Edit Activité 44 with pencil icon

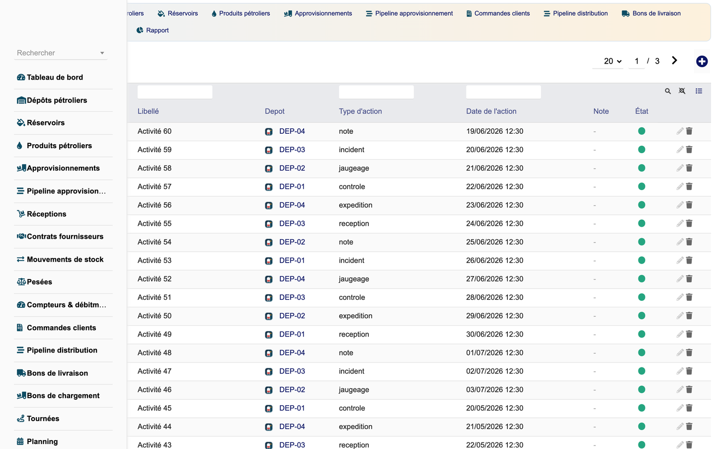680,427
